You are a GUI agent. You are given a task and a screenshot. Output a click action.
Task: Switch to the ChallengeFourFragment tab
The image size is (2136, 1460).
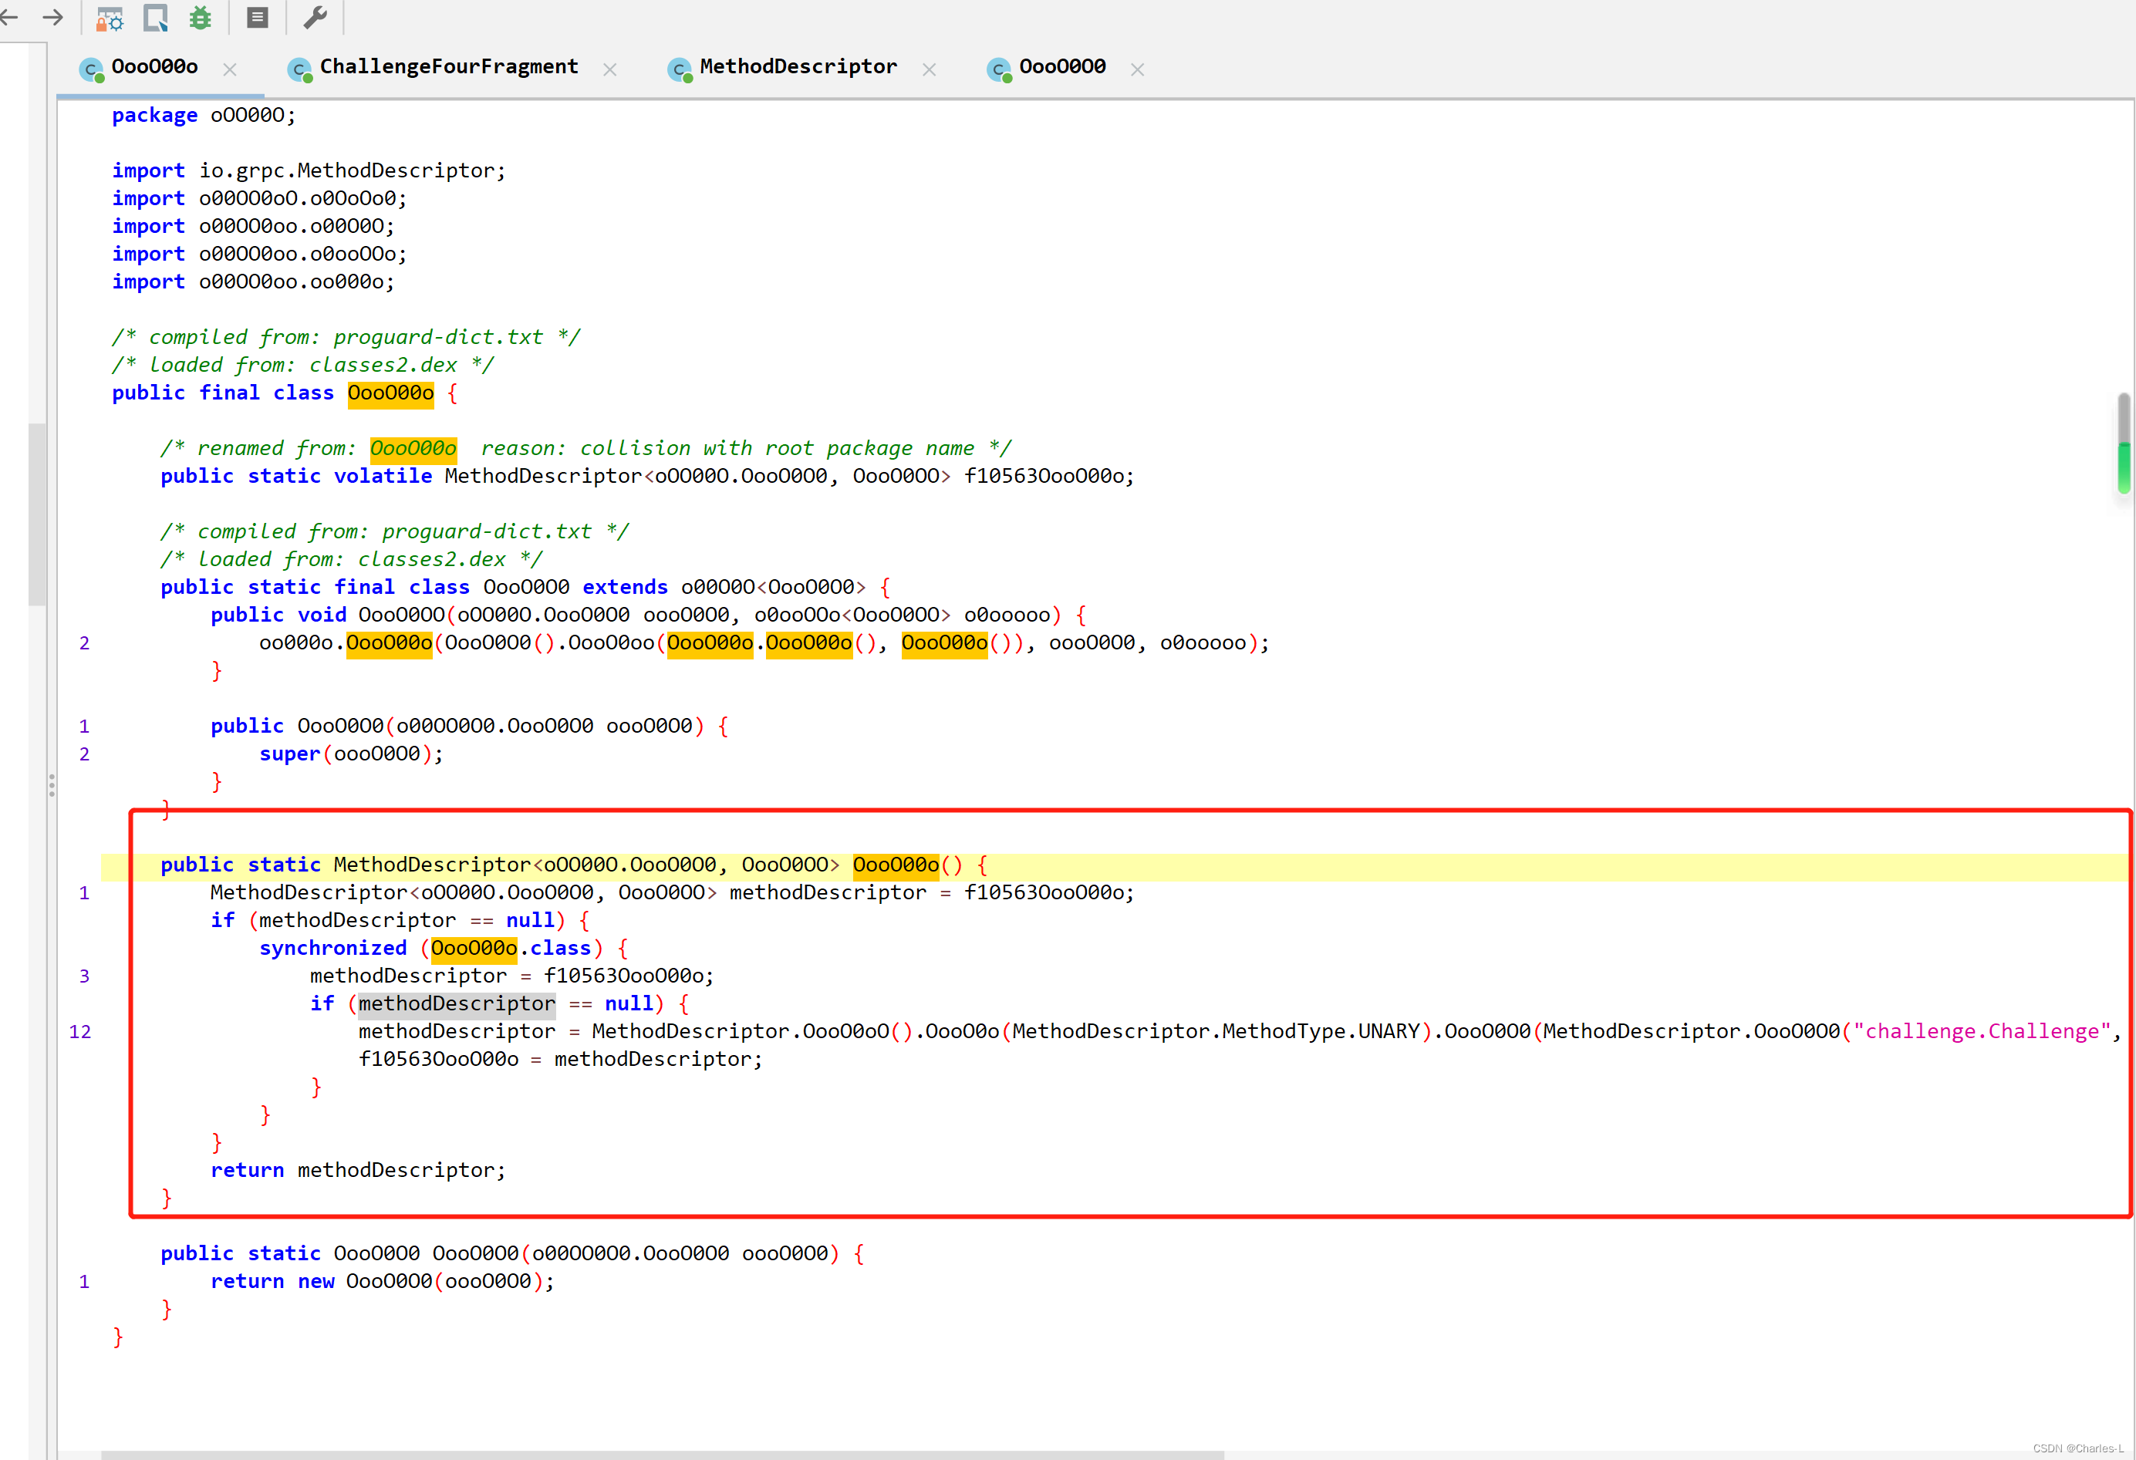click(x=448, y=66)
